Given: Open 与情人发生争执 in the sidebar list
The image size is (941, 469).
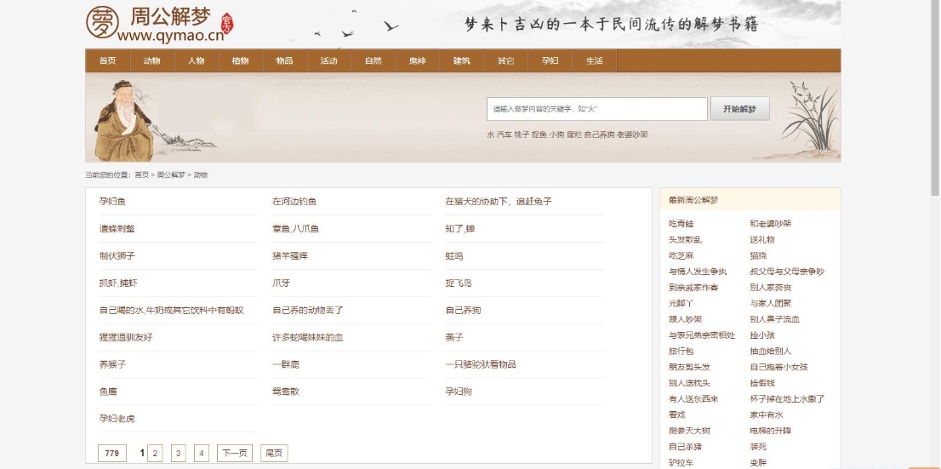Looking at the screenshot, I should click(698, 272).
